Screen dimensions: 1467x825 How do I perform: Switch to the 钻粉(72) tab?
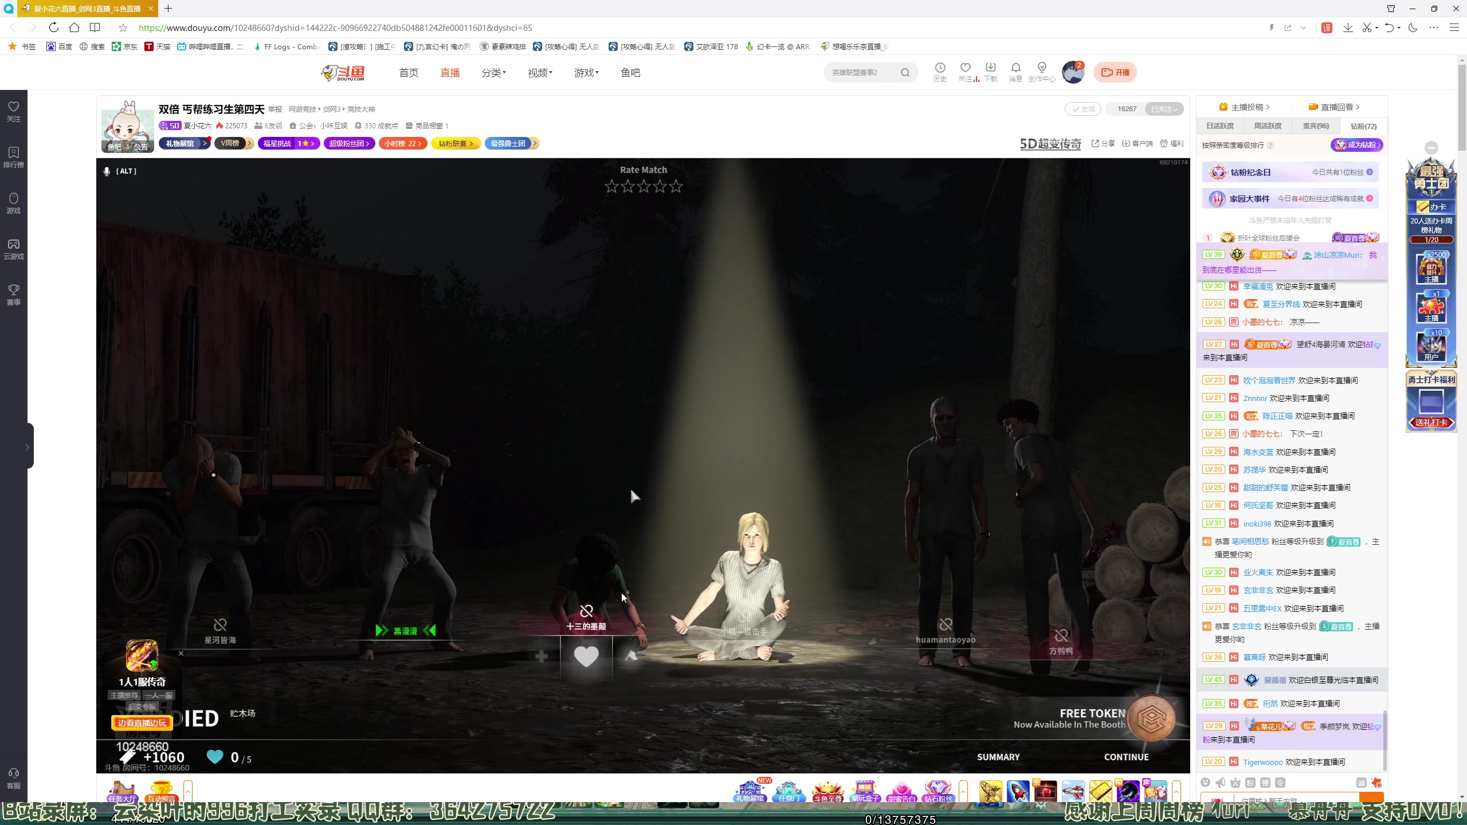tap(1363, 126)
